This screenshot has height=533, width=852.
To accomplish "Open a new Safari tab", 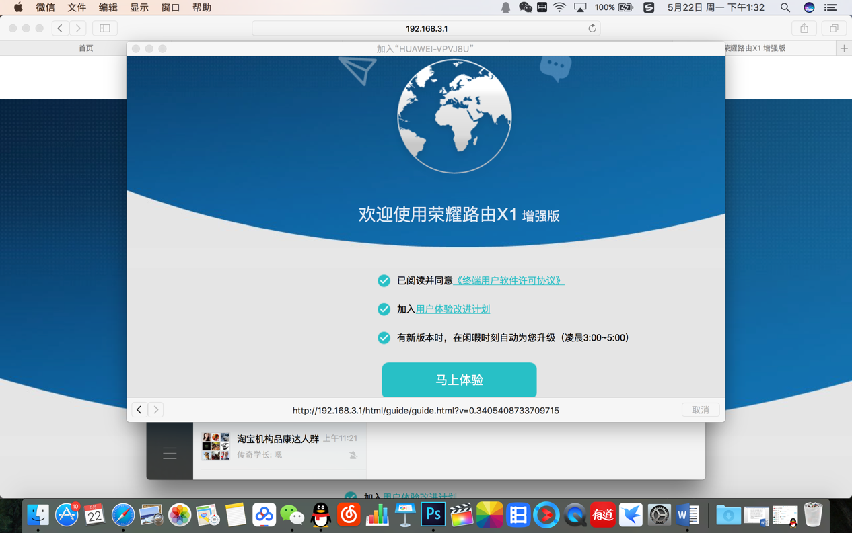I will pyautogui.click(x=844, y=48).
